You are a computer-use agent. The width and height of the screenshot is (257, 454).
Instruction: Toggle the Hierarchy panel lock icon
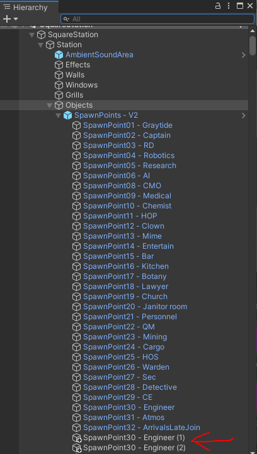click(217, 6)
